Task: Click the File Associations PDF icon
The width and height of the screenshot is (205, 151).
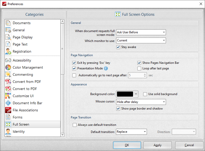Action: pos(8,110)
